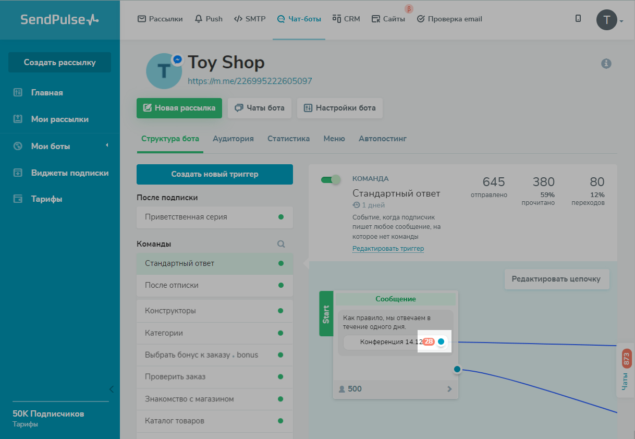
Task: Click Создать новый триггер button
Action: 215,174
